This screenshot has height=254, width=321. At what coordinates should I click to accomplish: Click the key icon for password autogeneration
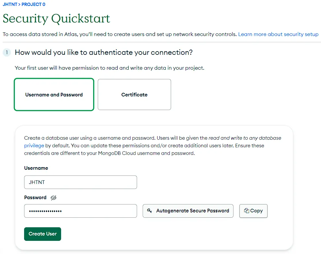(150, 211)
